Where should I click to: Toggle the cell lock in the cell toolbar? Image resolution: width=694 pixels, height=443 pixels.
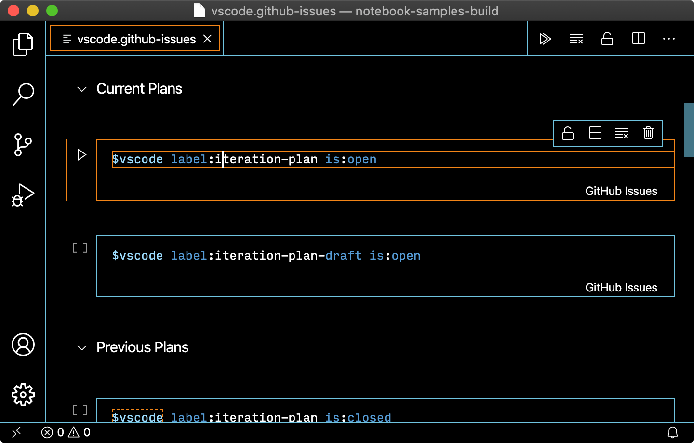(568, 133)
